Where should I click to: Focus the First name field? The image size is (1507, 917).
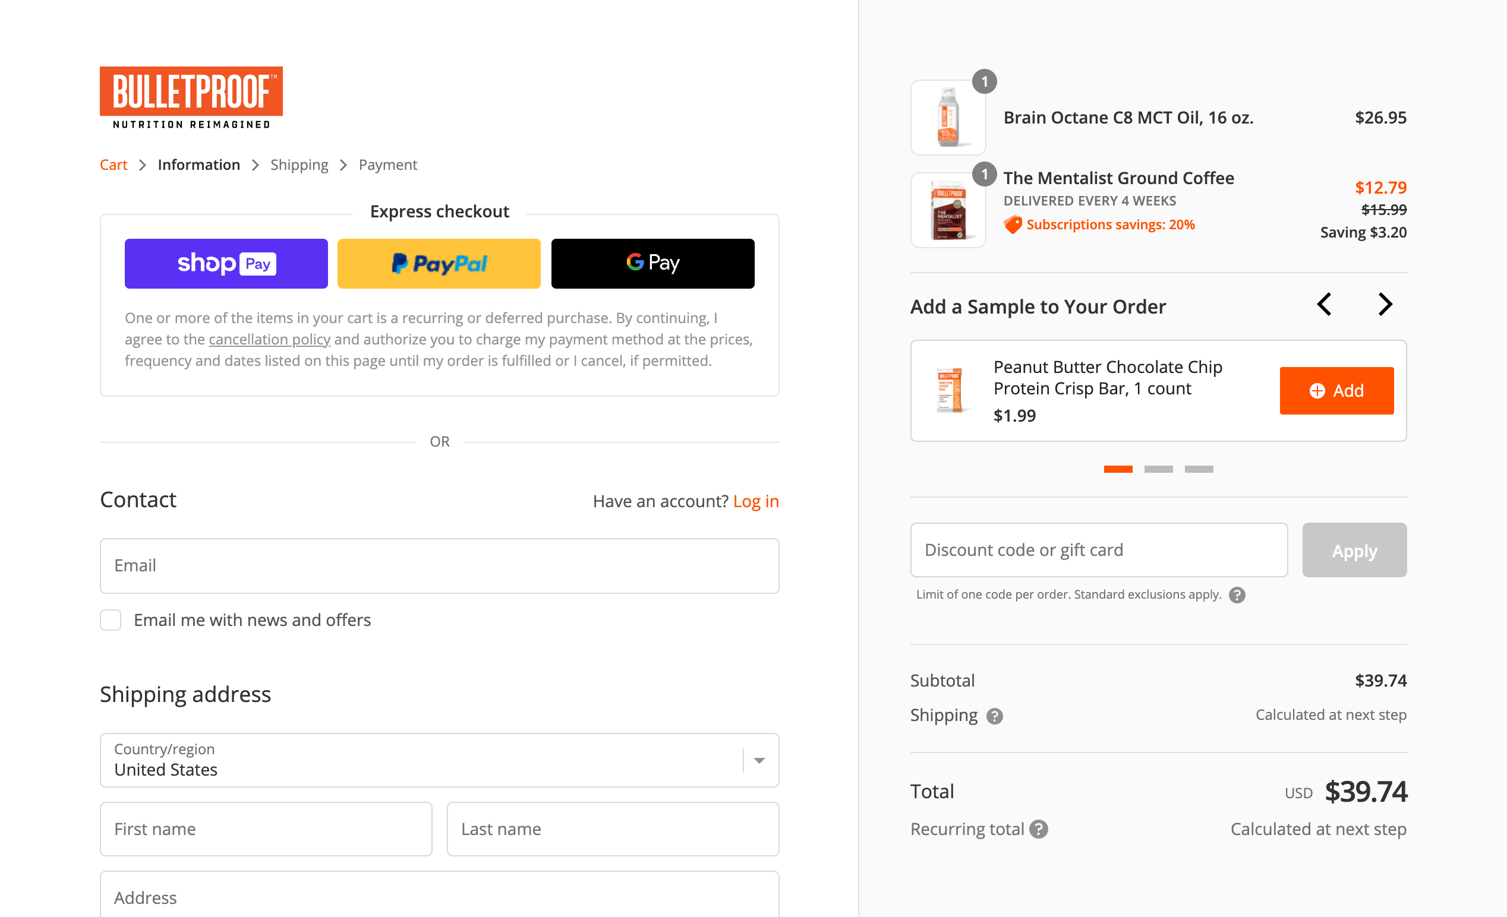pos(266,829)
